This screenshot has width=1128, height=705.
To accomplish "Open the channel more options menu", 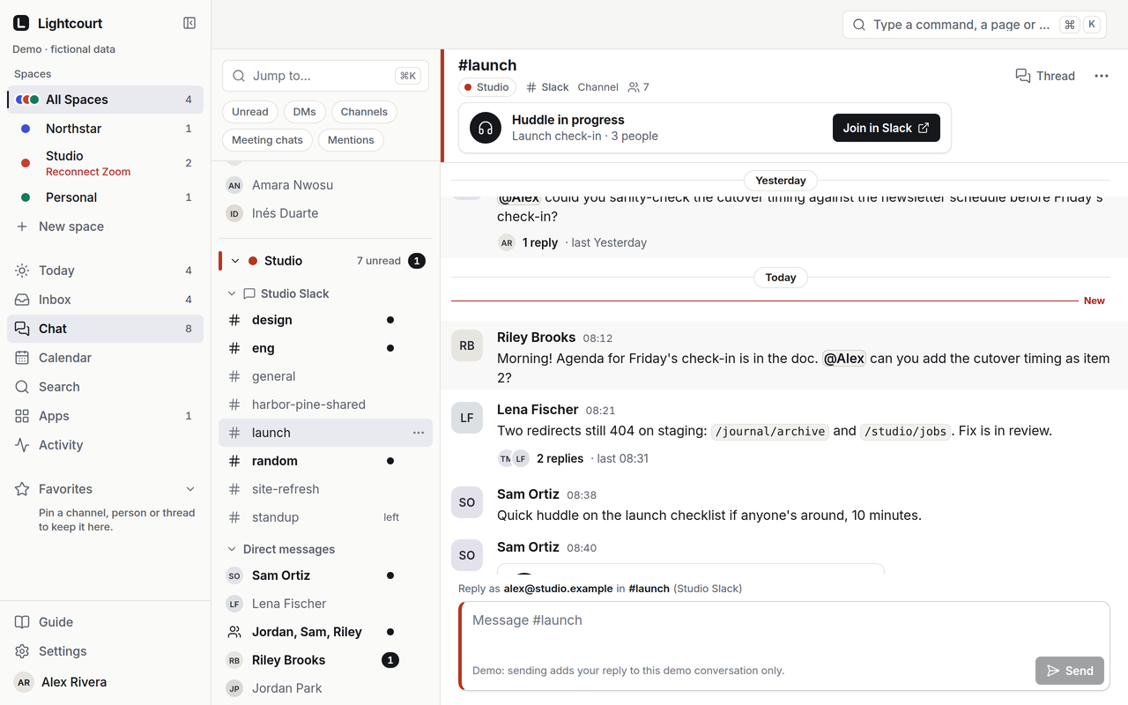I will [x=1102, y=76].
